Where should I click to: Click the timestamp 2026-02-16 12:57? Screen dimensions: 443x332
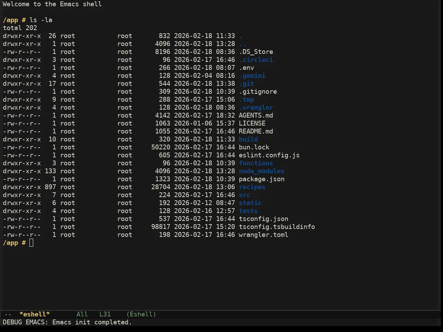[205, 211]
